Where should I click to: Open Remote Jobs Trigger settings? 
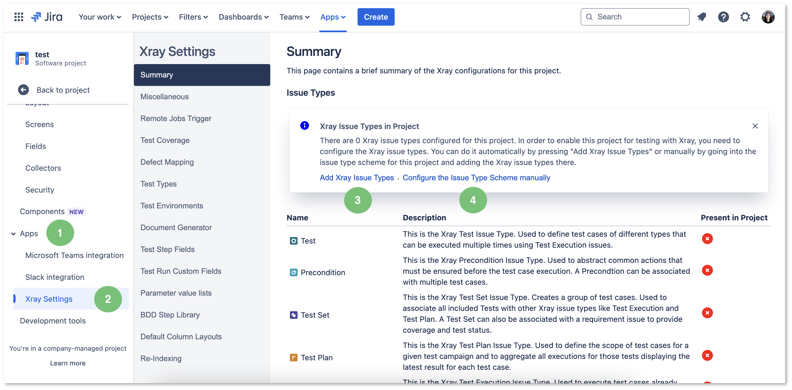[x=176, y=118]
